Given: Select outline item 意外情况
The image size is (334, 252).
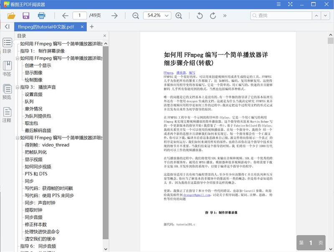Looking at the screenshot, I should (x=34, y=109).
